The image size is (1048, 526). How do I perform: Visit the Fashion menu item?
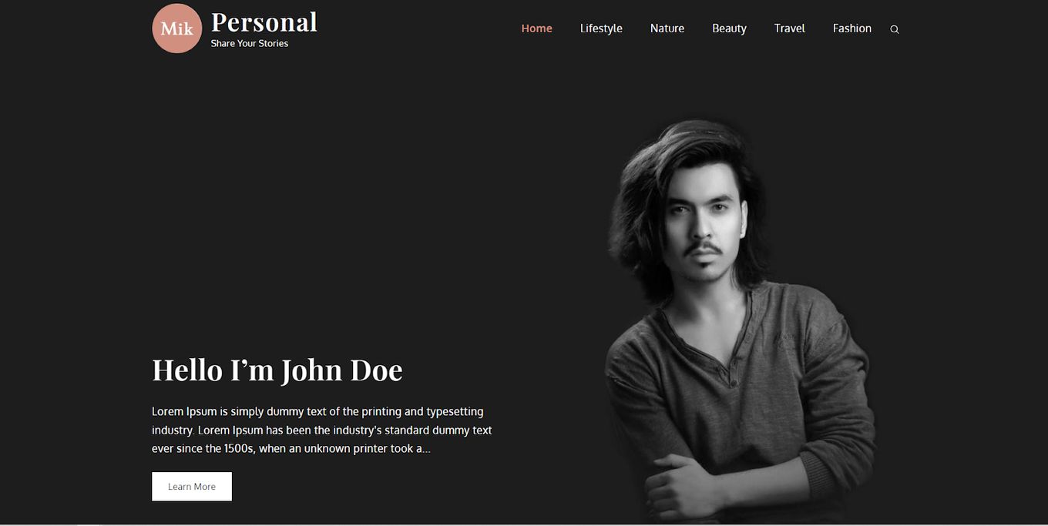pos(852,28)
